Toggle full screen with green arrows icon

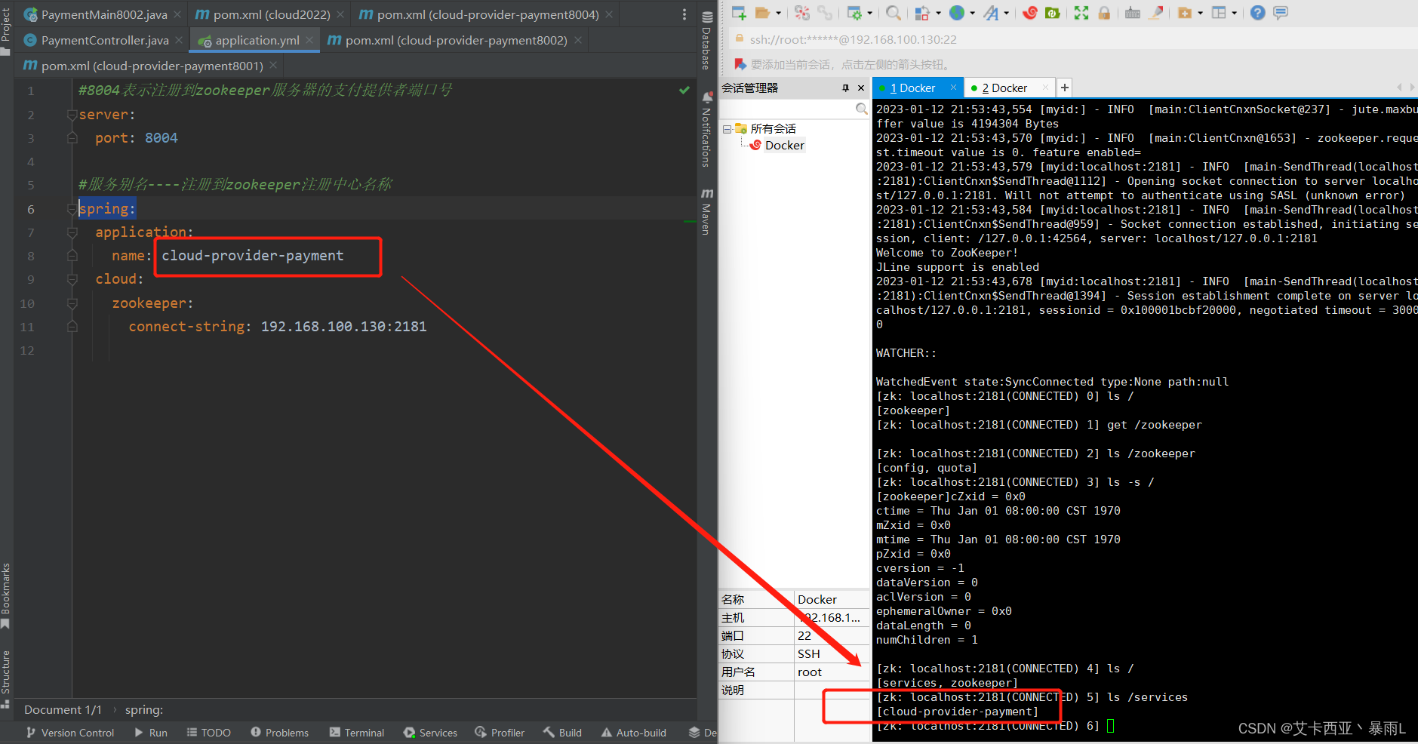click(1081, 13)
